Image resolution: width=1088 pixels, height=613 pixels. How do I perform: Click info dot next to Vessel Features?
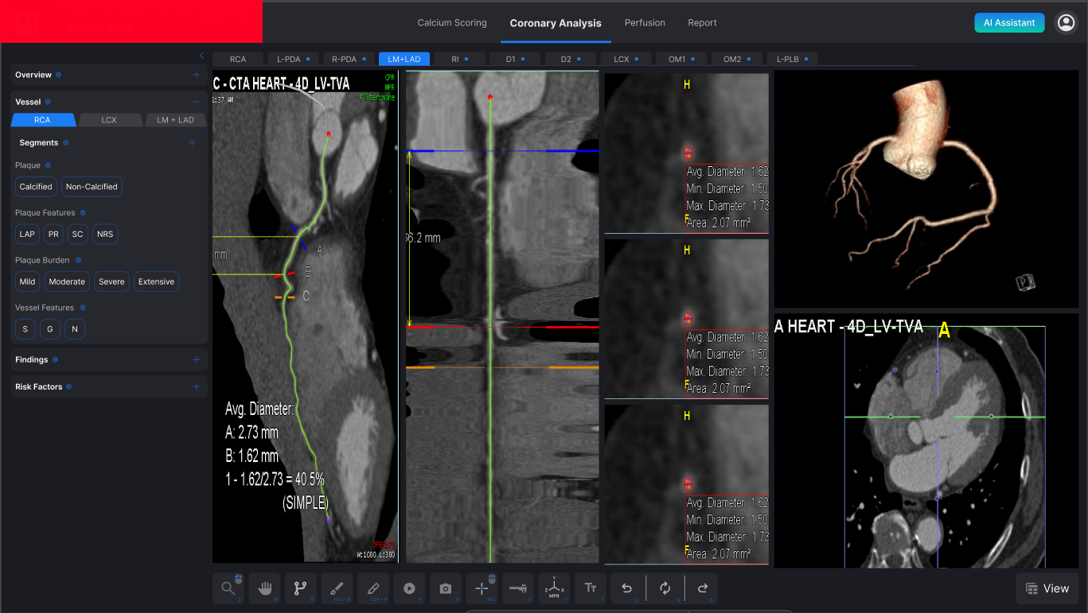click(83, 308)
